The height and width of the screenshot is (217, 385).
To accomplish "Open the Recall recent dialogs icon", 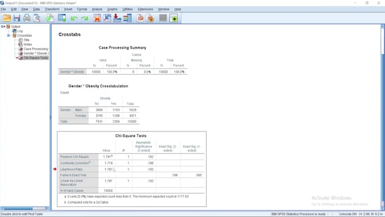I will 62,18.
